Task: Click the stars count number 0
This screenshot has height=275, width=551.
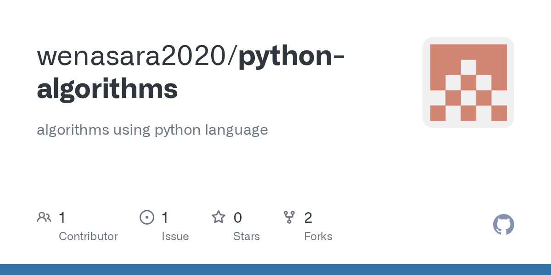Action: [x=237, y=218]
